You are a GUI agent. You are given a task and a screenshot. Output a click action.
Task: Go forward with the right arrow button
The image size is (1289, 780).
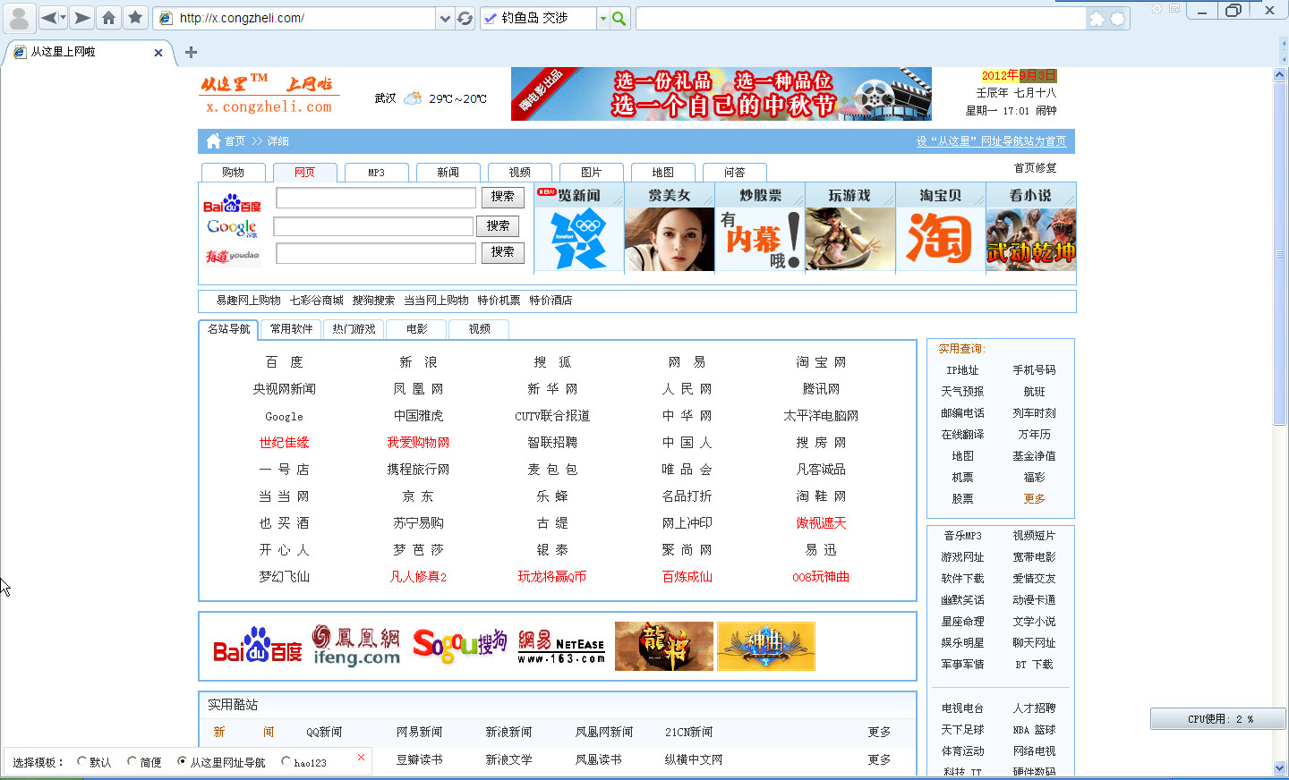click(x=82, y=17)
